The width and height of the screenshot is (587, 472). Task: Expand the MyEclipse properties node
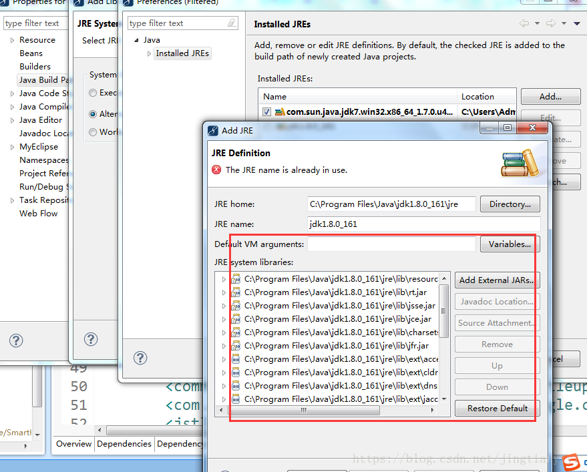[12, 147]
